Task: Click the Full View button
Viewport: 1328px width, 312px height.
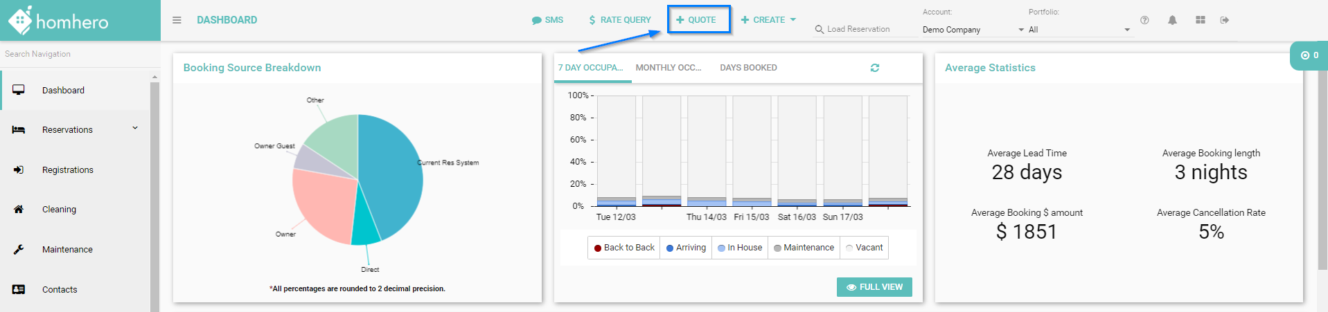Action: (874, 287)
